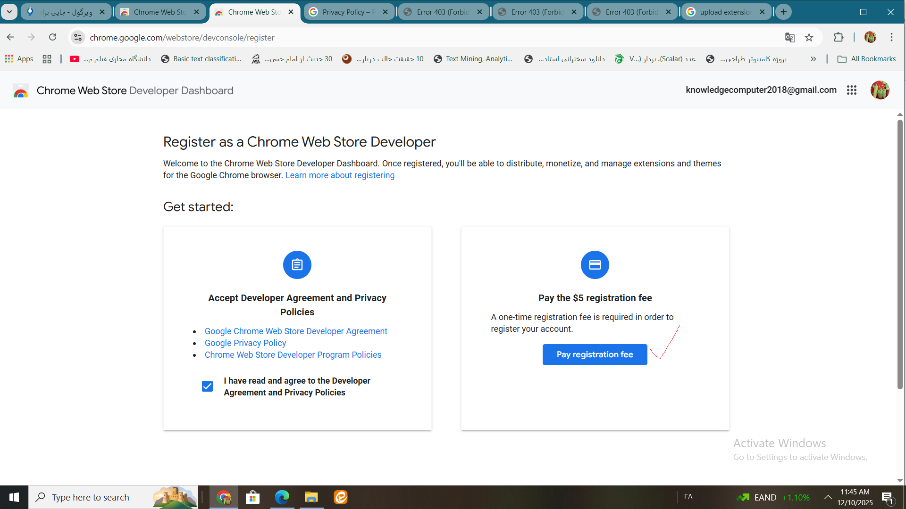Bookmark this page with the star icon

pyautogui.click(x=809, y=38)
